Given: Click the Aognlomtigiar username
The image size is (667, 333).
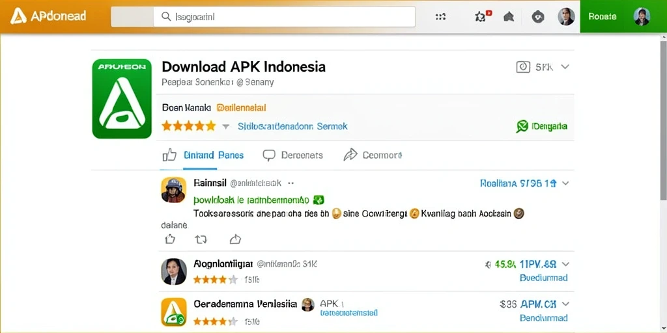Looking at the screenshot, I should (x=223, y=264).
